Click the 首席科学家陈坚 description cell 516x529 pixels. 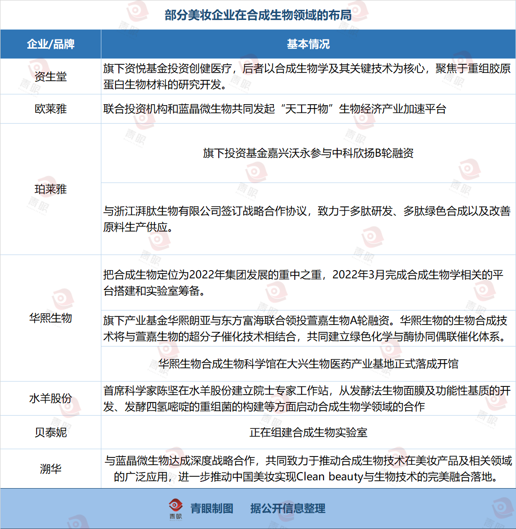[x=308, y=399]
